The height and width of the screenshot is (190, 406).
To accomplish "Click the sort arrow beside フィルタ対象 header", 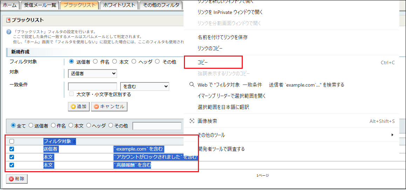I will click(74, 141).
